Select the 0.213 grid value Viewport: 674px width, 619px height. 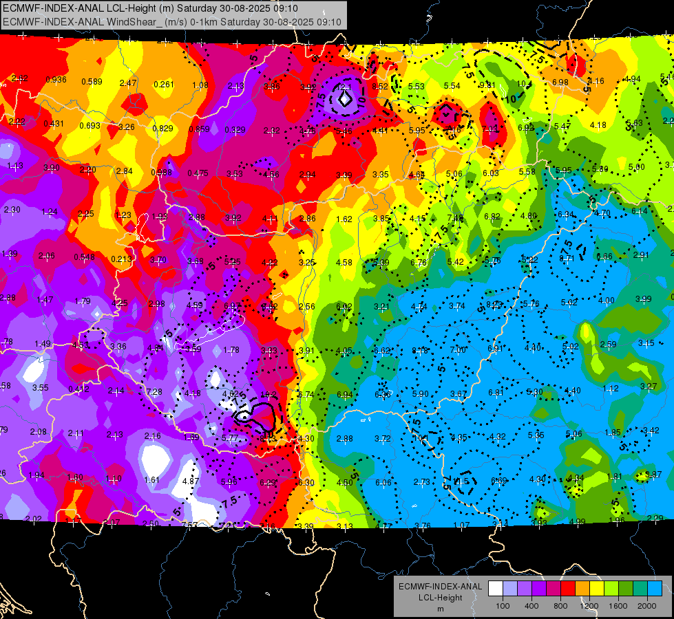[x=122, y=259]
